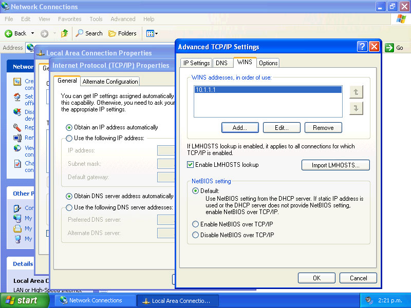Select Disable NetBIOS over TCP/IP
411x308 pixels.
pyautogui.click(x=196, y=235)
